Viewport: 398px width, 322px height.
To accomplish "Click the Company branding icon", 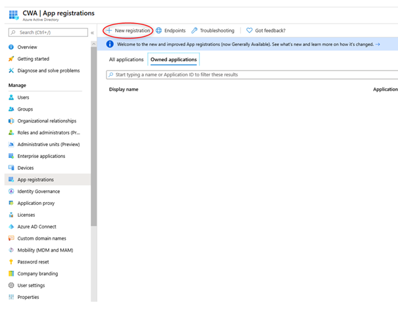I will 11,273.
